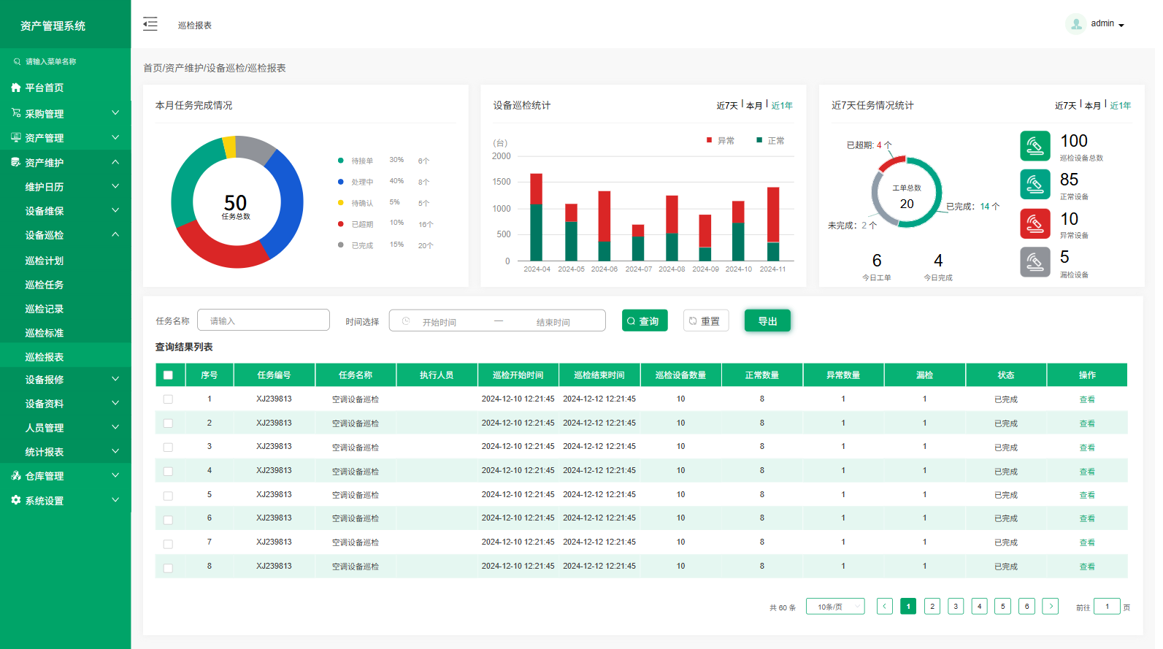Switch 设备巡检统计 chart to 近7天

click(x=726, y=106)
